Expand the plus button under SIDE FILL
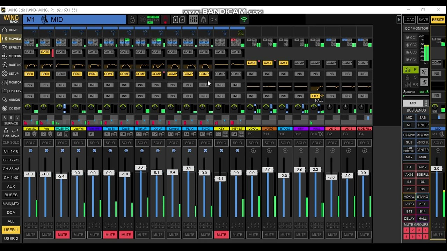447x251 pixels. click(365, 151)
